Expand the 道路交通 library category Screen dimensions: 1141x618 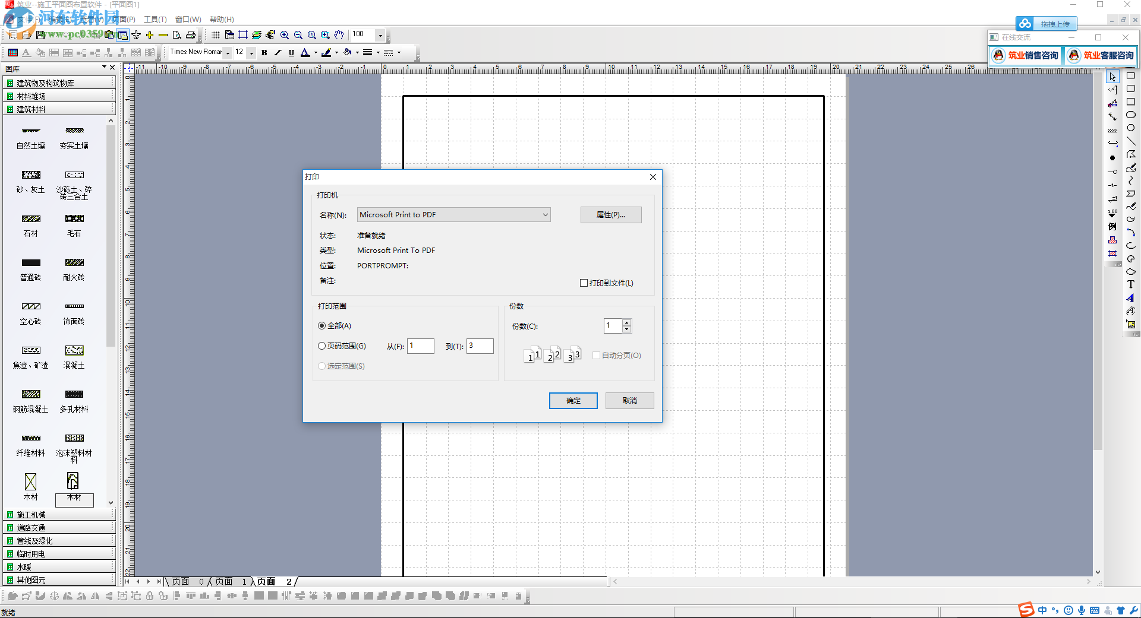(59, 528)
